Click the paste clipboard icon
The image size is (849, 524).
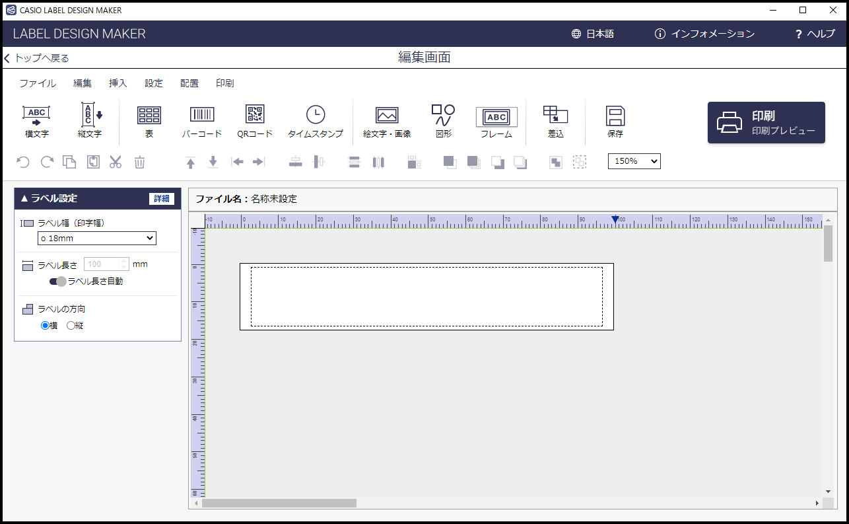93,162
